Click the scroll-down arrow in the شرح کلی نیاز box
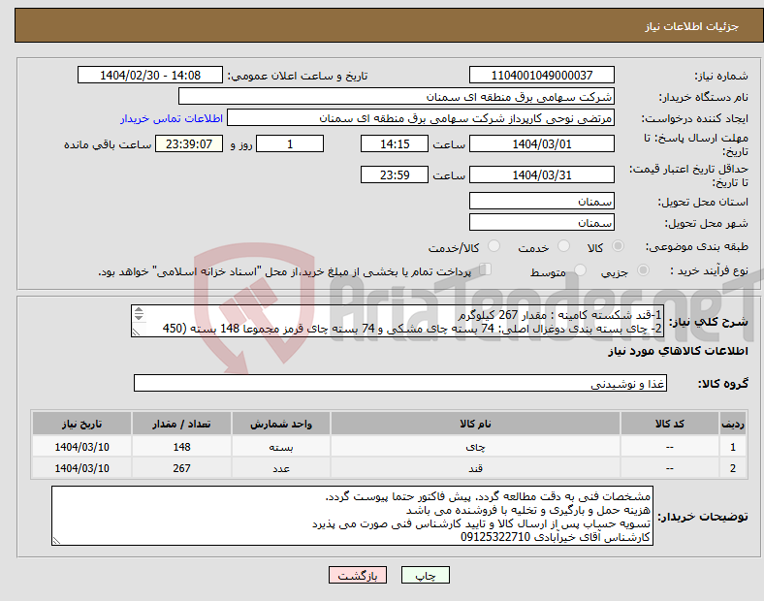The width and height of the screenshot is (764, 601). 139,317
